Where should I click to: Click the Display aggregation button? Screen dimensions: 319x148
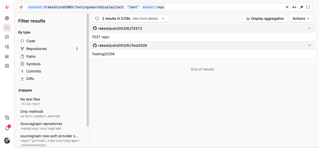point(265,18)
